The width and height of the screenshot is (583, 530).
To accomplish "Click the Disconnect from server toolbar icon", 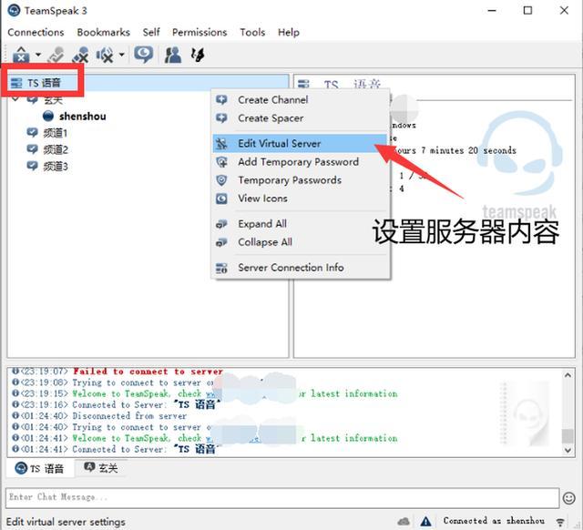I will pyautogui.click(x=56, y=55).
